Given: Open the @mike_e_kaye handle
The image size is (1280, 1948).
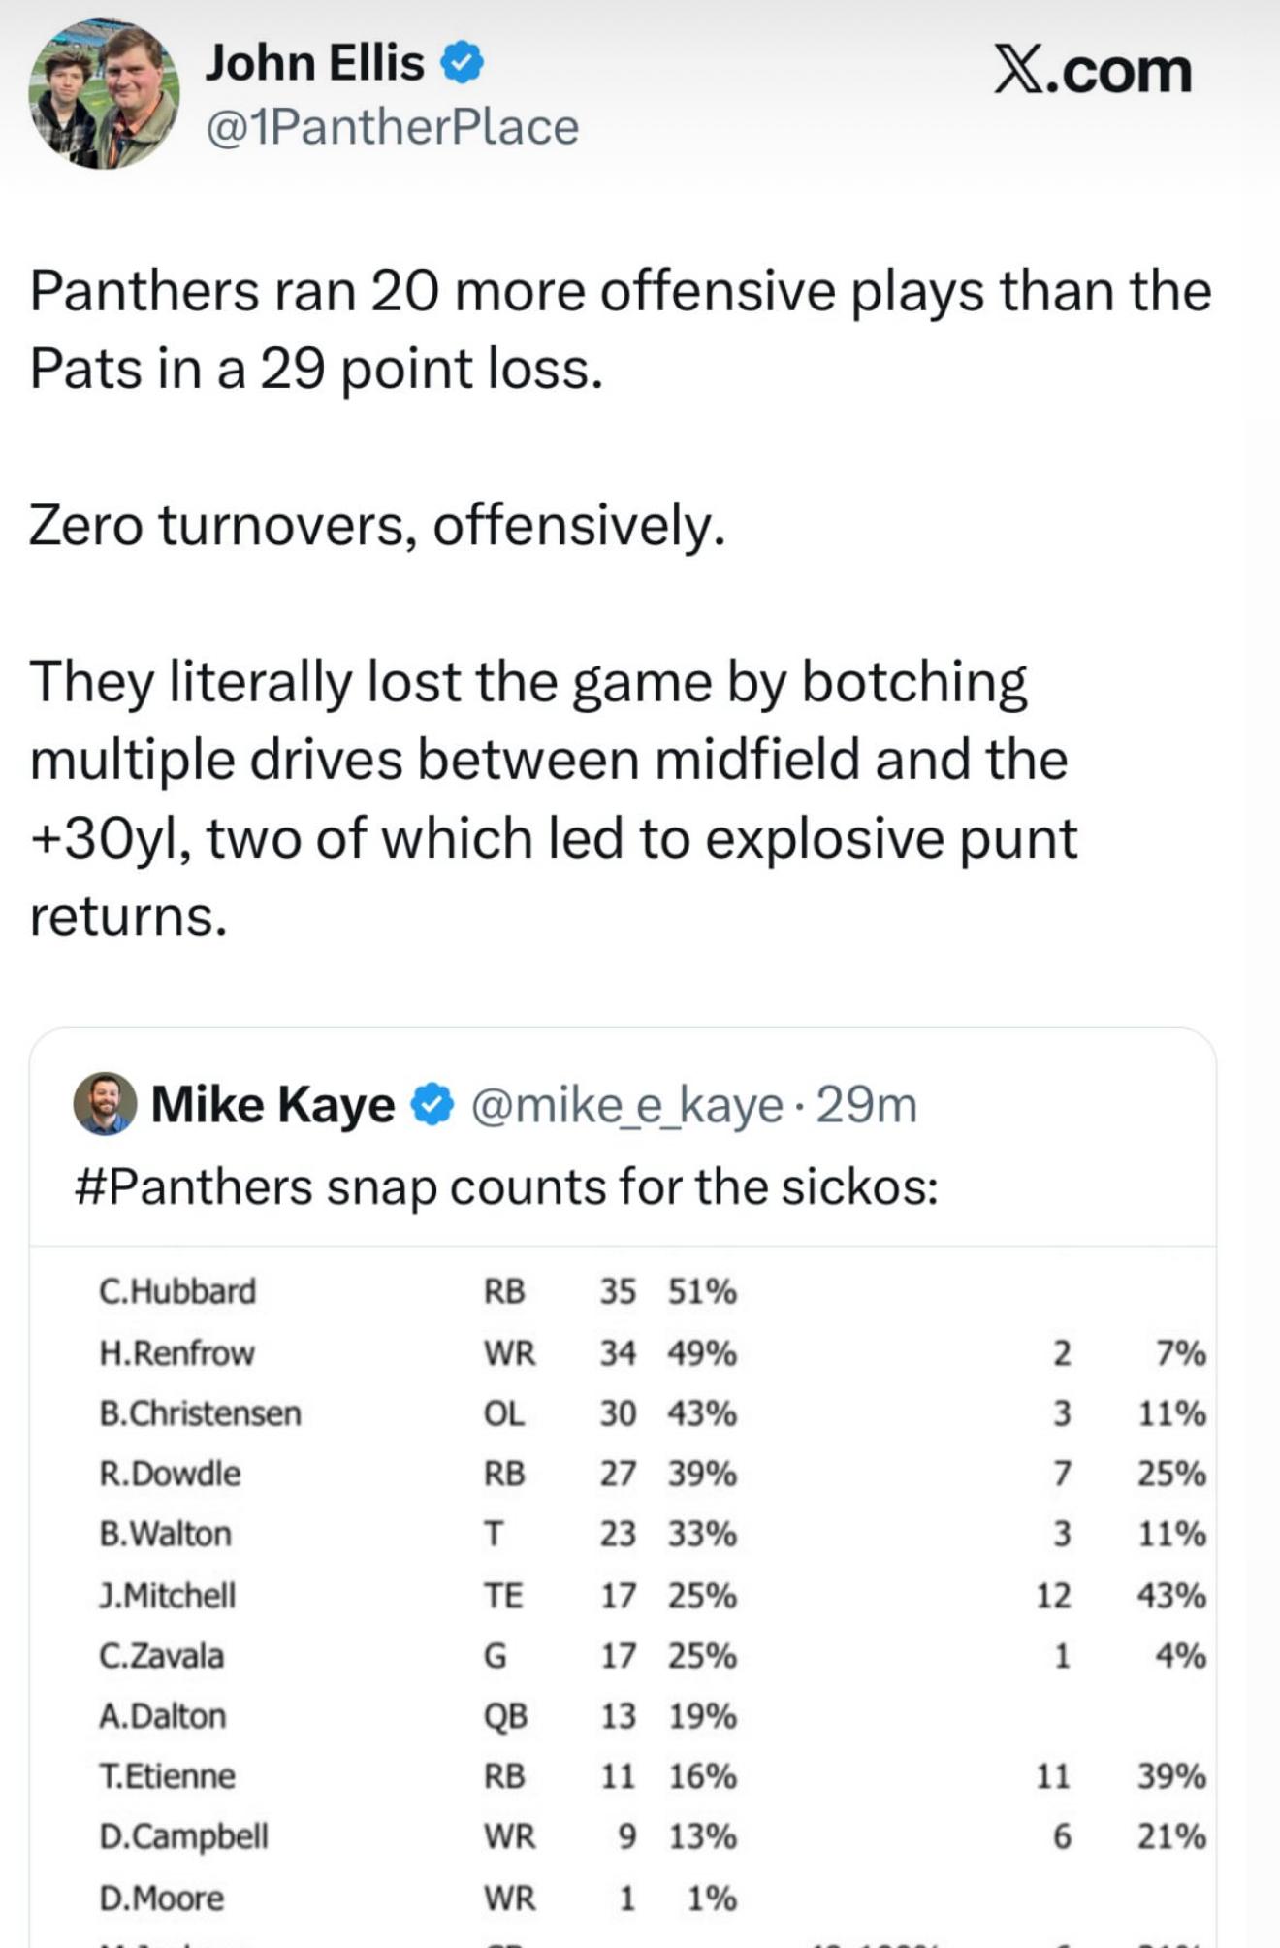Looking at the screenshot, I should coord(626,1105).
